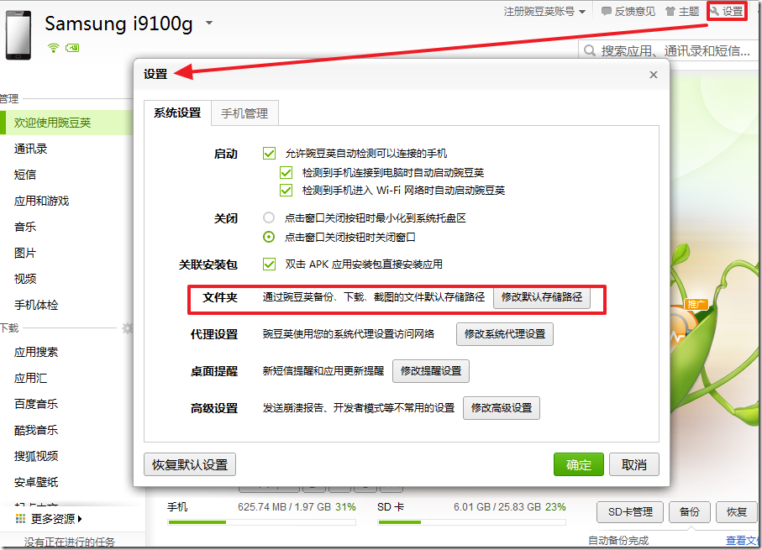Click the 没有正在进行的任务 status text
Image resolution: width=762 pixels, height=550 pixels.
[x=70, y=542]
